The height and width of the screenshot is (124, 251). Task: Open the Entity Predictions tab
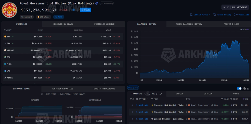coord(104,89)
